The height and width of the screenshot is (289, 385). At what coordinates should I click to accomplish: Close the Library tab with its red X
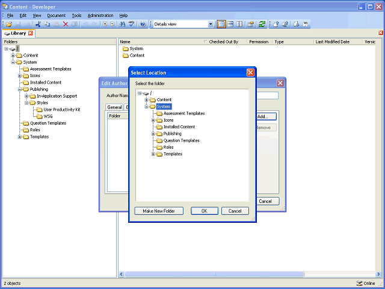click(31, 33)
